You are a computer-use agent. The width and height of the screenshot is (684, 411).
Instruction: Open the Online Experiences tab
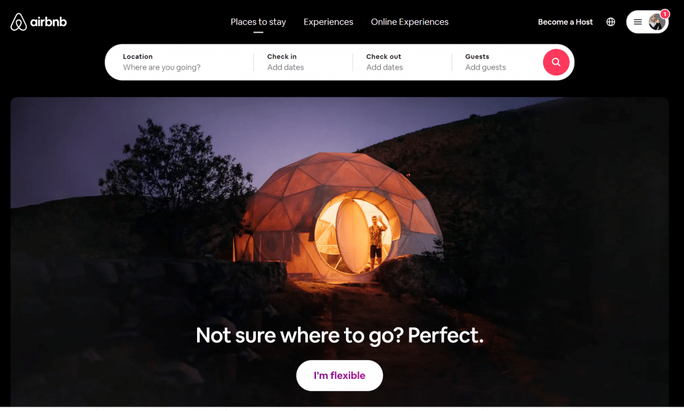click(409, 22)
